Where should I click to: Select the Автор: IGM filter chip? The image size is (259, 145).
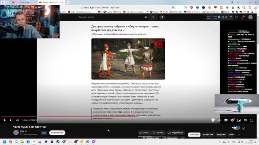click(208, 135)
